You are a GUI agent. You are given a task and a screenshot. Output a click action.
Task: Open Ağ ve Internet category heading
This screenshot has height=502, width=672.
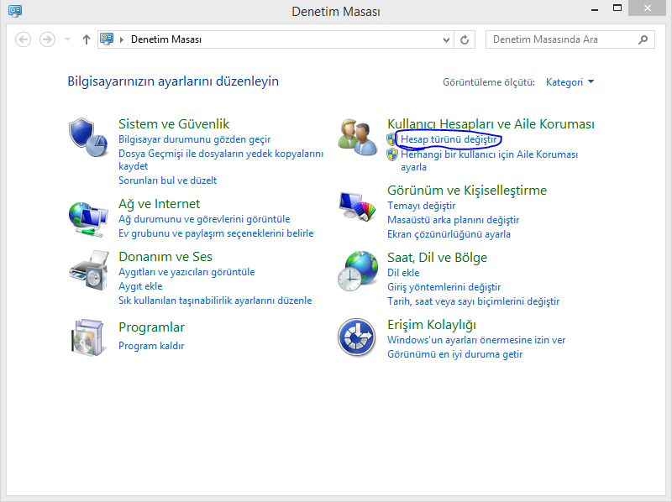pyautogui.click(x=159, y=203)
